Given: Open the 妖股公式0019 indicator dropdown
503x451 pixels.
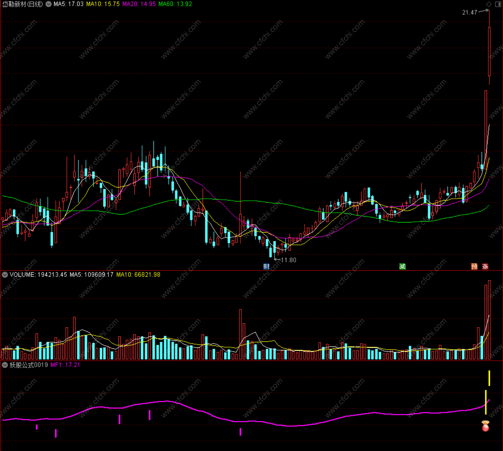Looking at the screenshot, I should 5,365.
